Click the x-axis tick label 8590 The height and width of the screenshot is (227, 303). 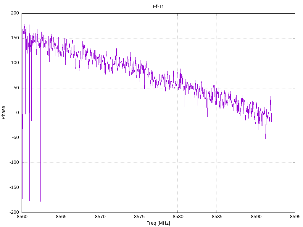(x=256, y=217)
